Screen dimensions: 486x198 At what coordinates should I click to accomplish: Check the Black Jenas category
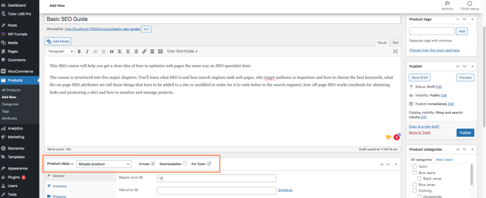[x=419, y=179]
